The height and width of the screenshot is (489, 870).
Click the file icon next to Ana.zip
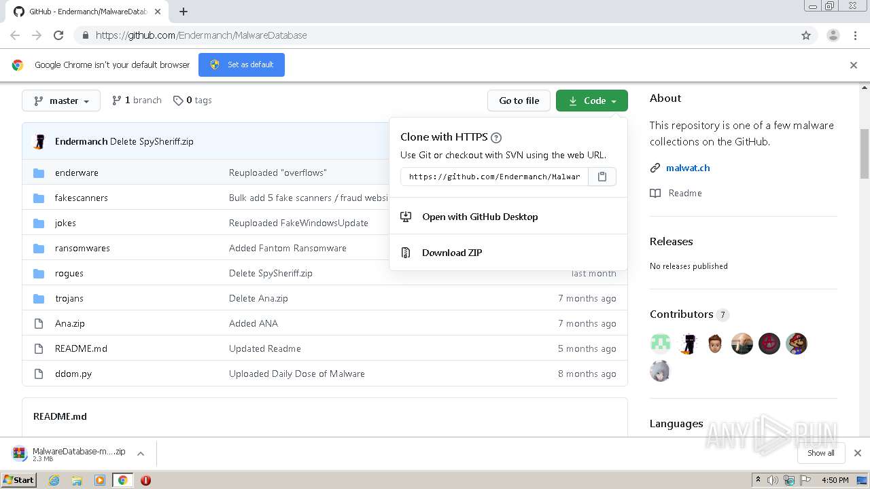(39, 323)
